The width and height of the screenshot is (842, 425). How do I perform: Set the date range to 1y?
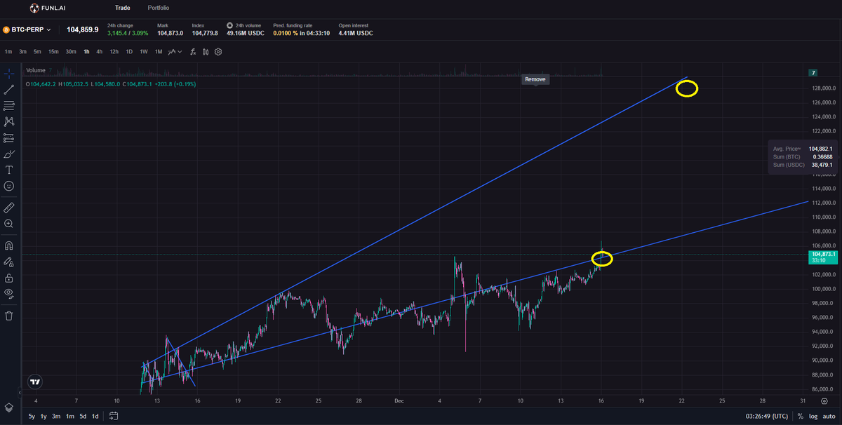44,416
